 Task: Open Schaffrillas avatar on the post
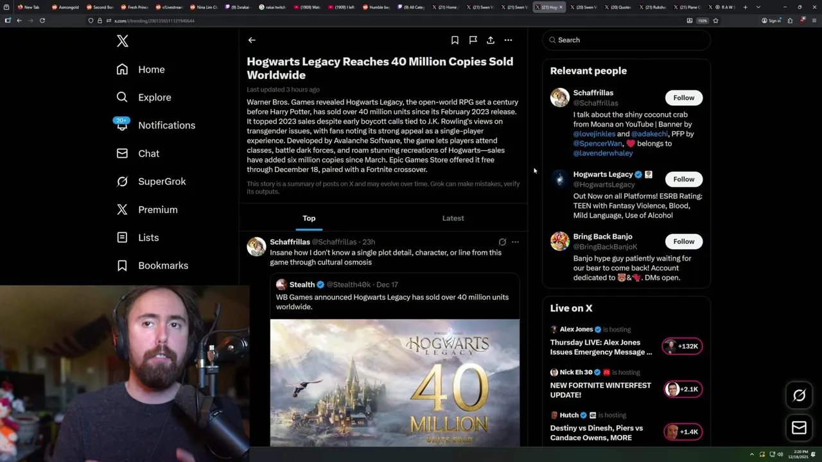(x=256, y=246)
